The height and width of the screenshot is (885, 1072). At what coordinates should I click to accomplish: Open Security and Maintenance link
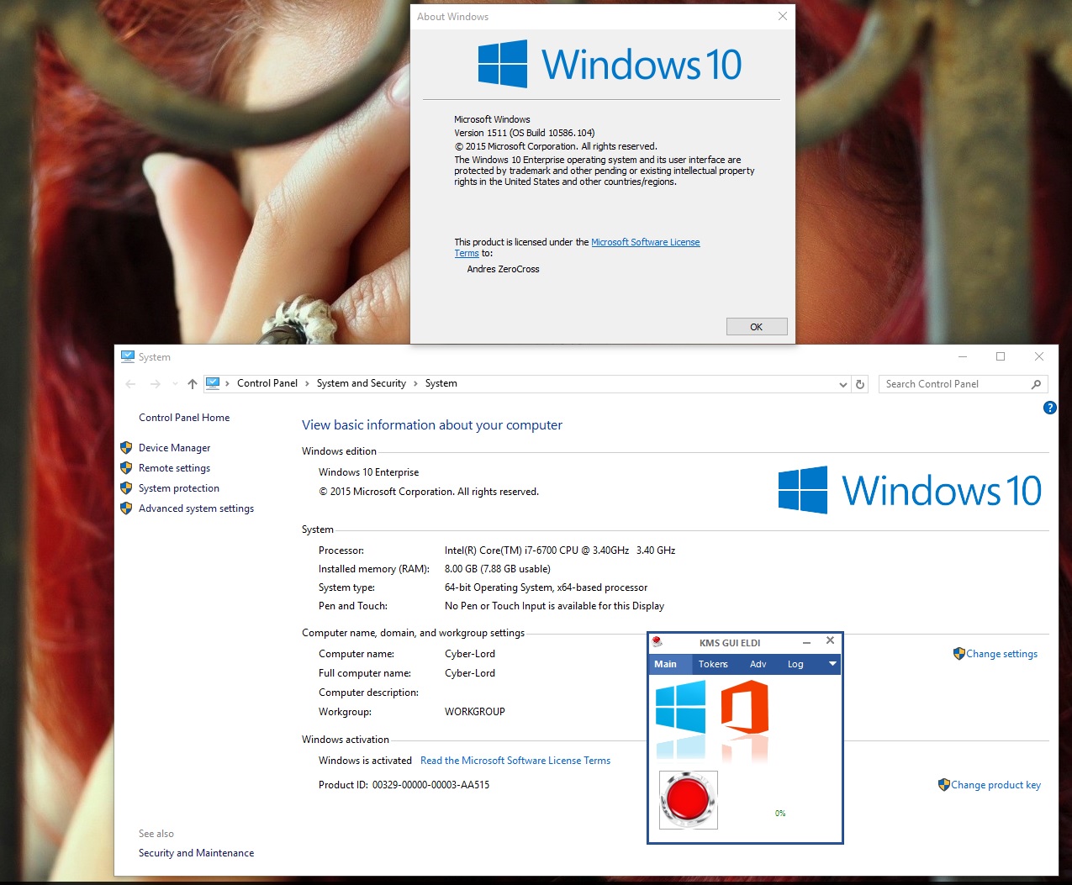point(196,853)
